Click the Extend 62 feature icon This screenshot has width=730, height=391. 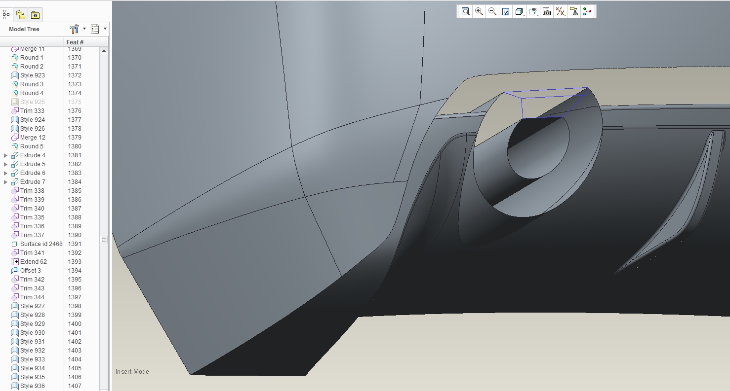click(x=15, y=262)
